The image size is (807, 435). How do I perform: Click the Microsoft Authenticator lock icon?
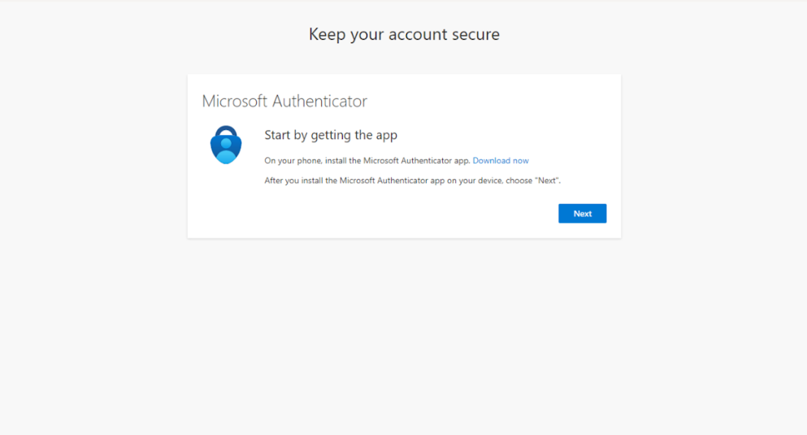tap(225, 146)
